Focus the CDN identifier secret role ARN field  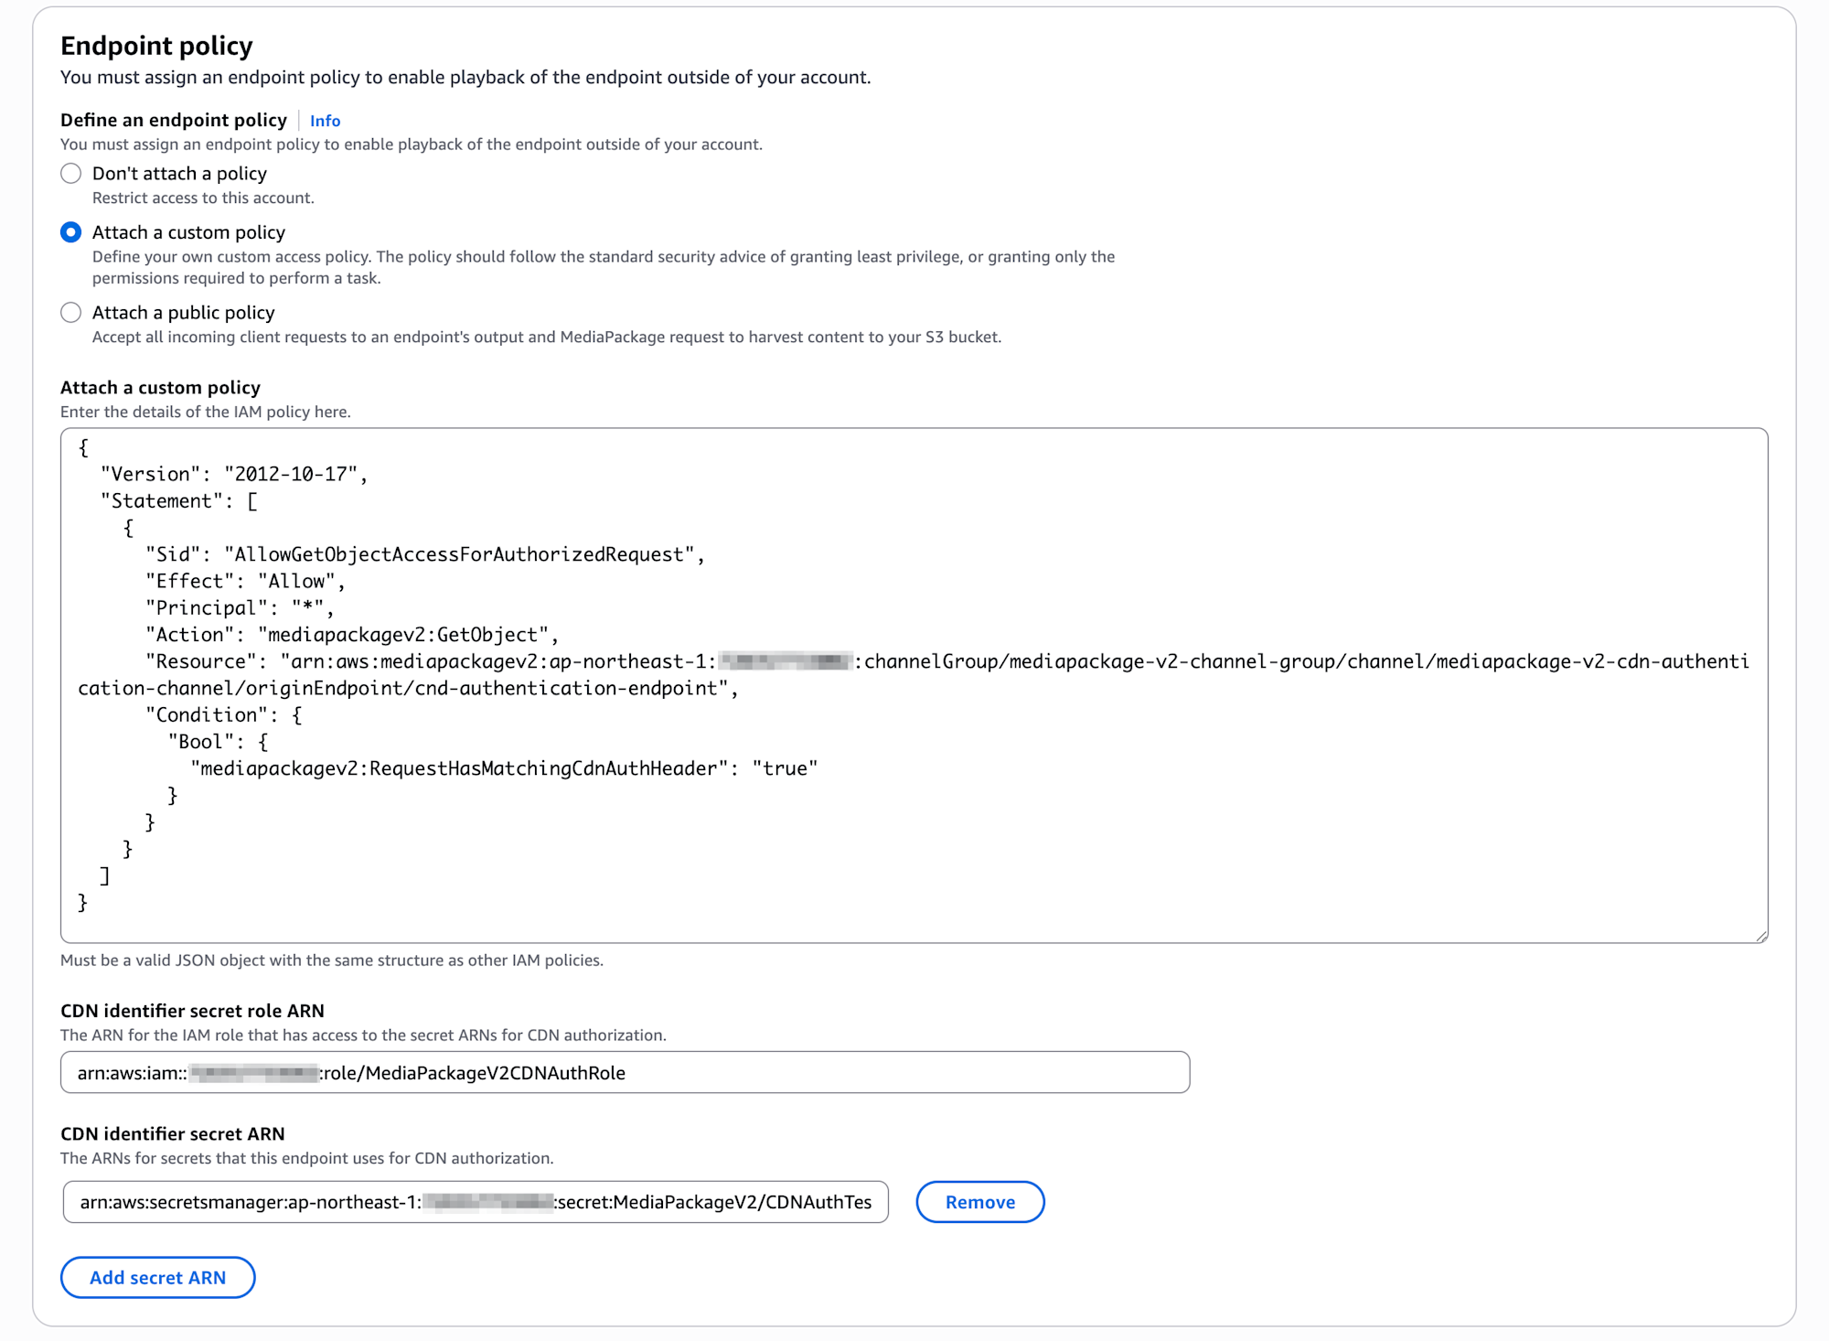(x=625, y=1072)
